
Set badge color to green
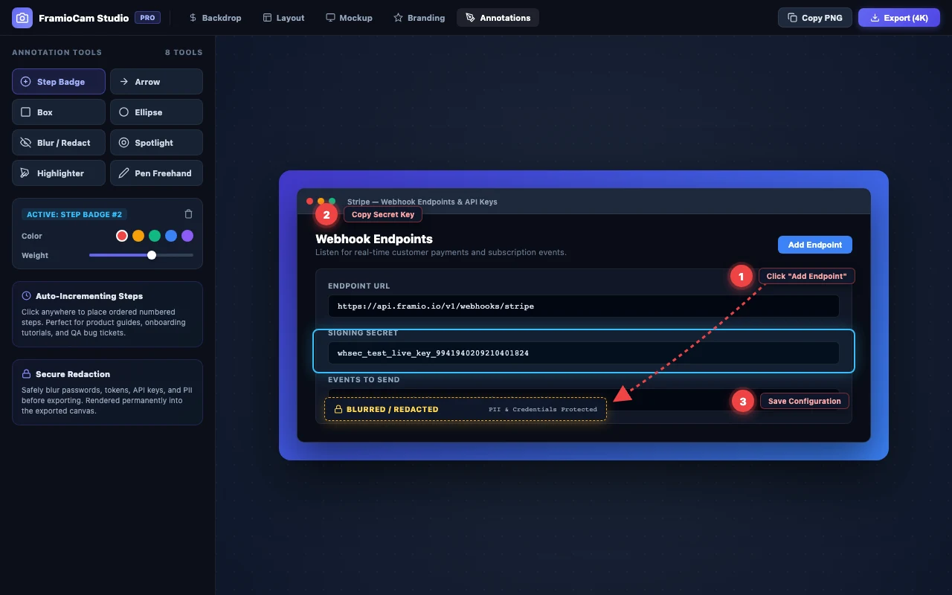[x=155, y=236]
